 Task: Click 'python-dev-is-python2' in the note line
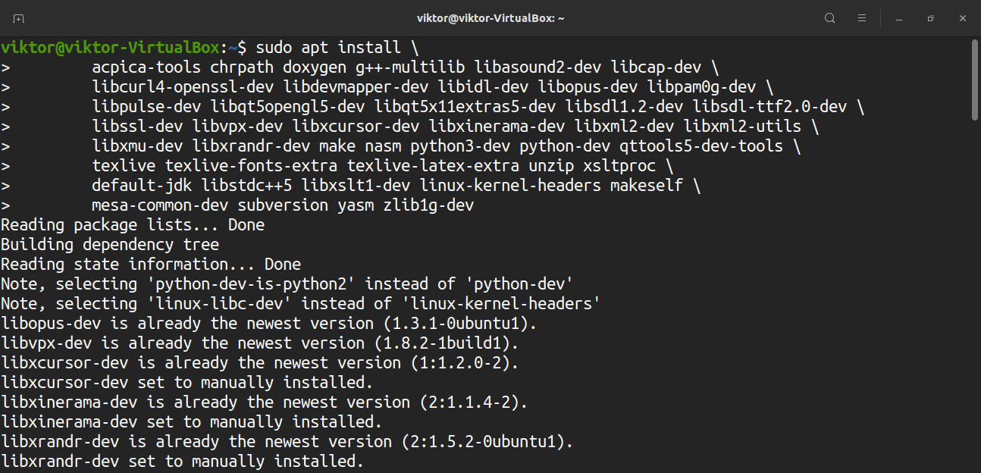pos(255,283)
